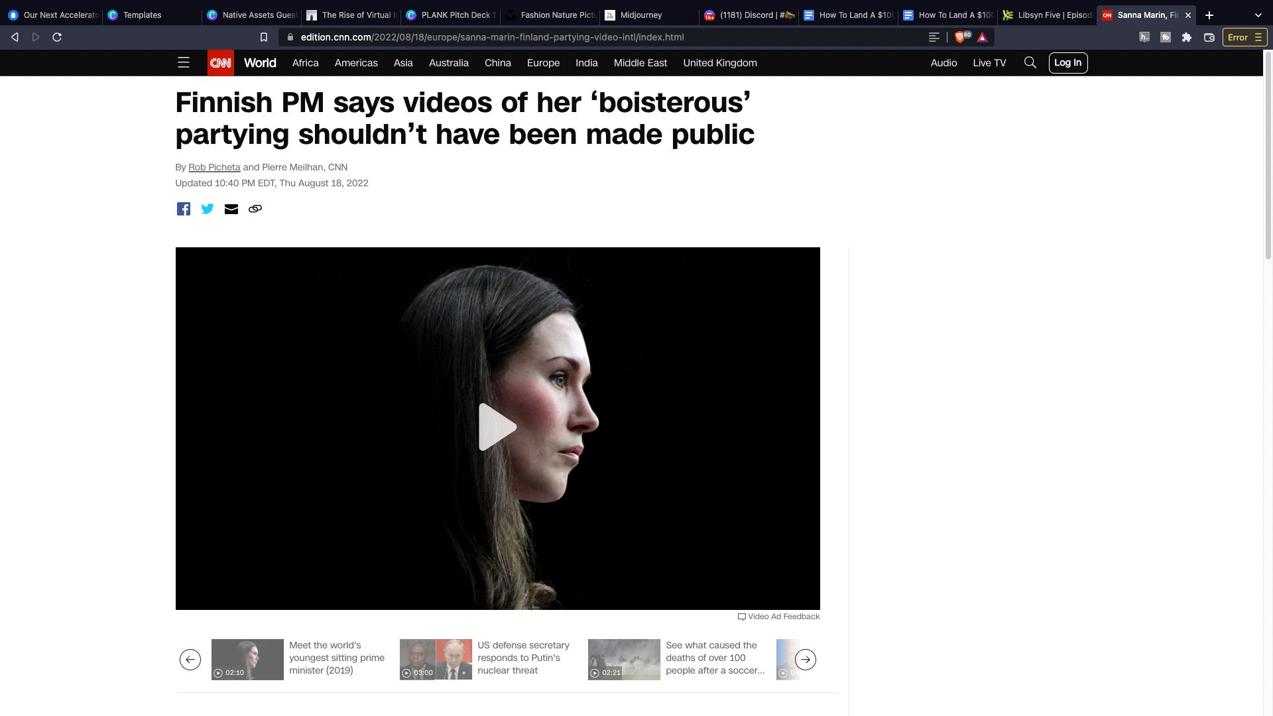Viewport: 1273px width, 716px height.
Task: Open youngest prime minister video thumbnail
Action: pos(247,660)
